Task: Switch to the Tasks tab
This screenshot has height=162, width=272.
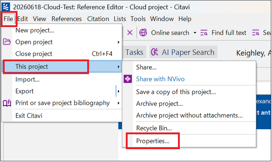Action: click(134, 52)
